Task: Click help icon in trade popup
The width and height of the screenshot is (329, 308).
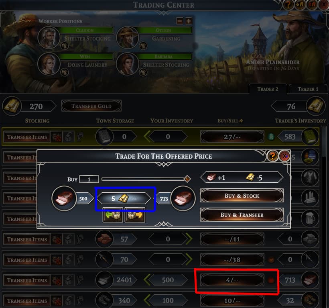Action: [272, 156]
